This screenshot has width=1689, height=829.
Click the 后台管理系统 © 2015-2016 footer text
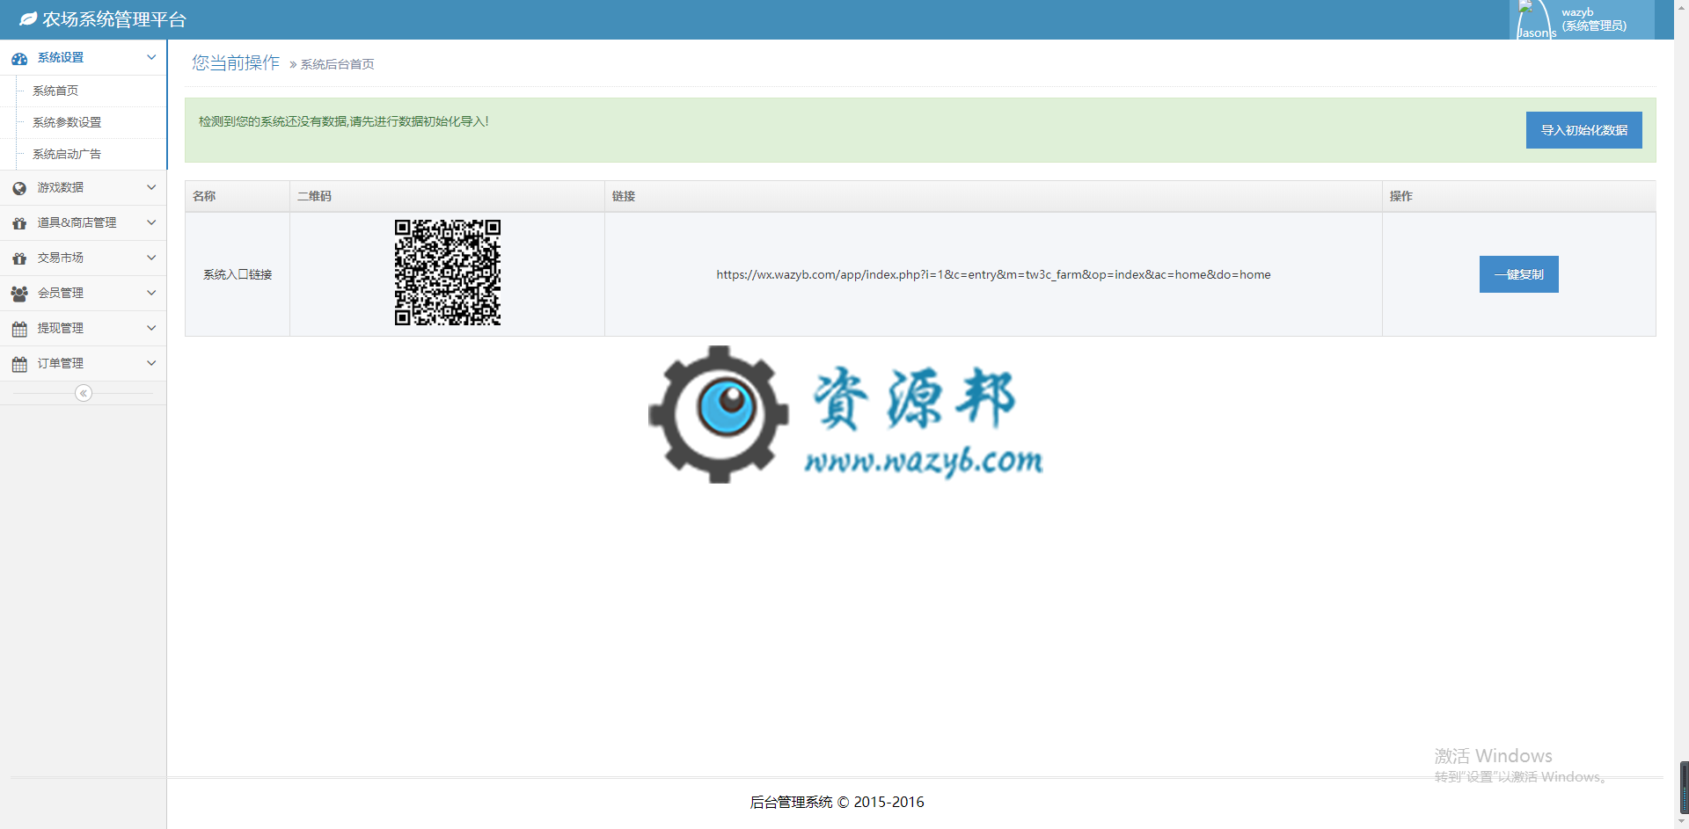coord(837,802)
